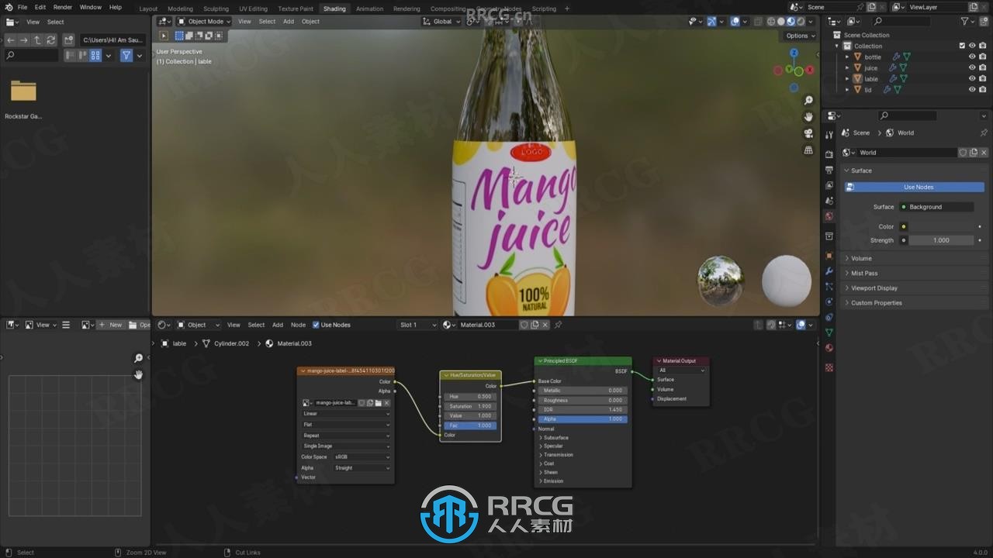Open the Render properties tab icon
The height and width of the screenshot is (558, 993).
click(x=829, y=154)
